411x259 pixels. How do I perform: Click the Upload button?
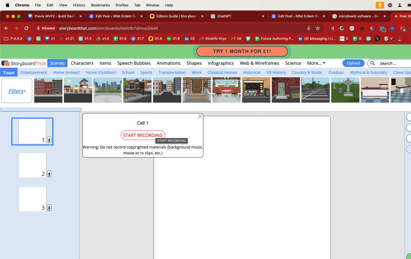tap(353, 63)
